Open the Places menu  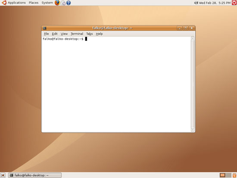coord(34,3)
